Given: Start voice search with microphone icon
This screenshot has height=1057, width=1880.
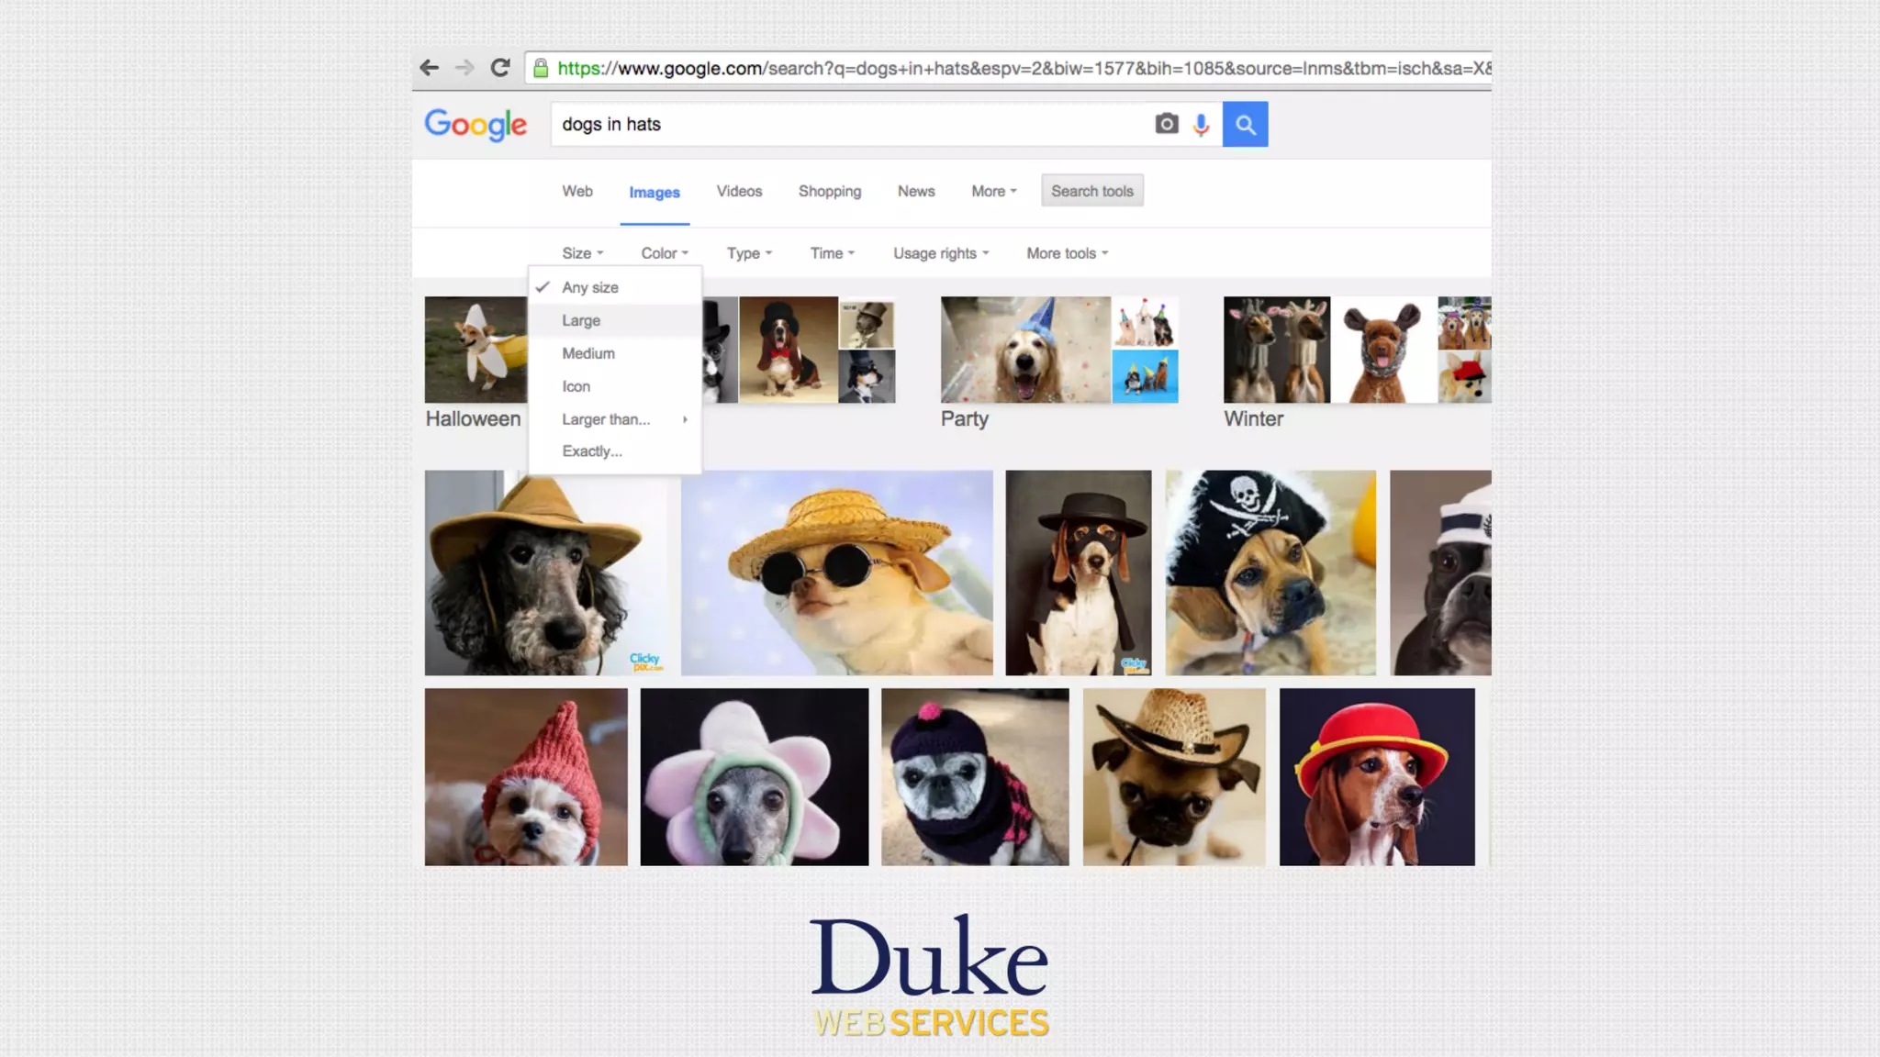Looking at the screenshot, I should coord(1201,125).
